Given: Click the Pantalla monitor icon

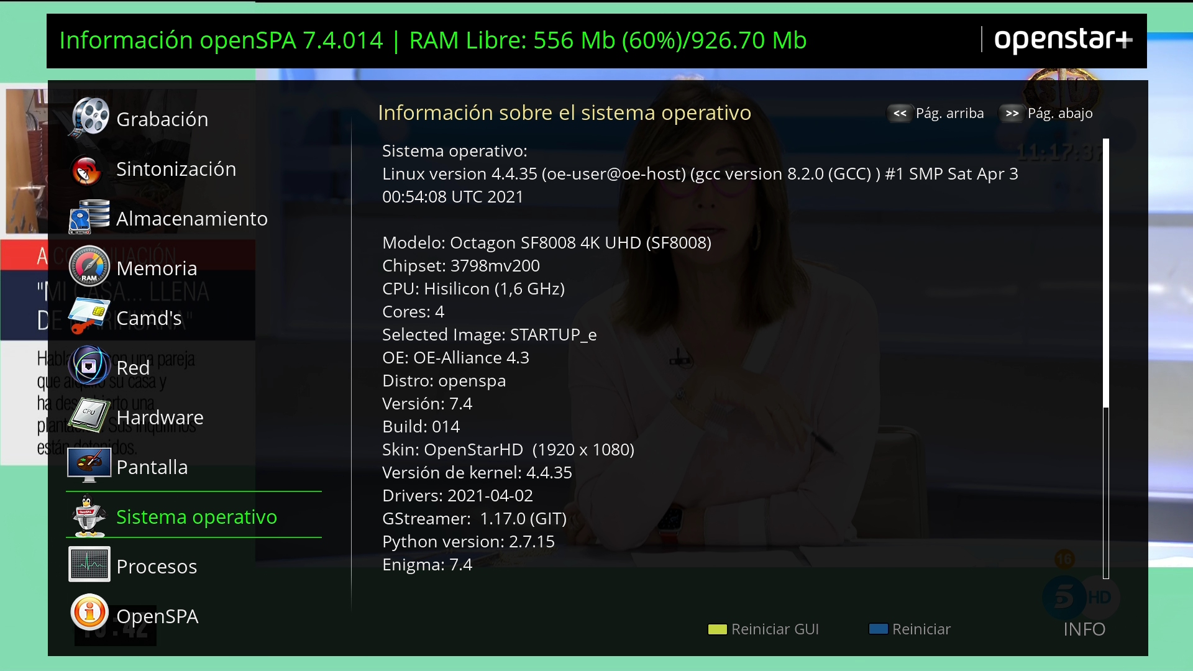Looking at the screenshot, I should 89,465.
